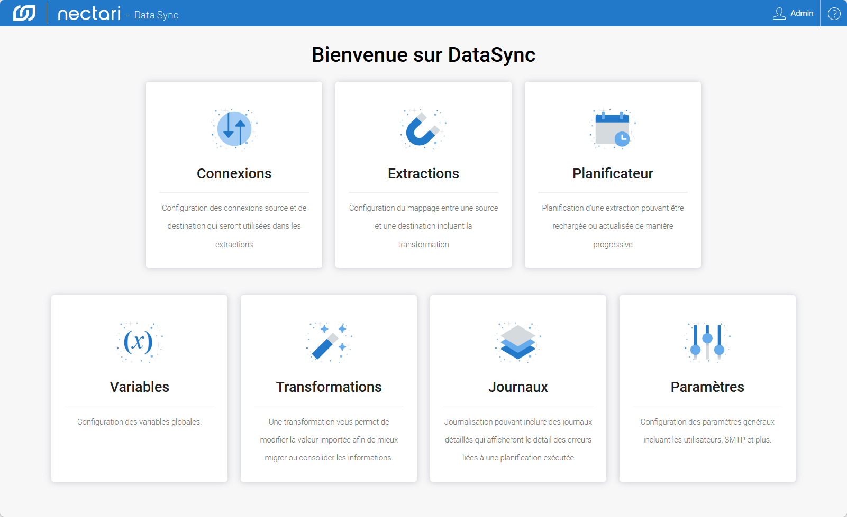Open the Connexions title link
The height and width of the screenshot is (517, 847).
coord(234,174)
